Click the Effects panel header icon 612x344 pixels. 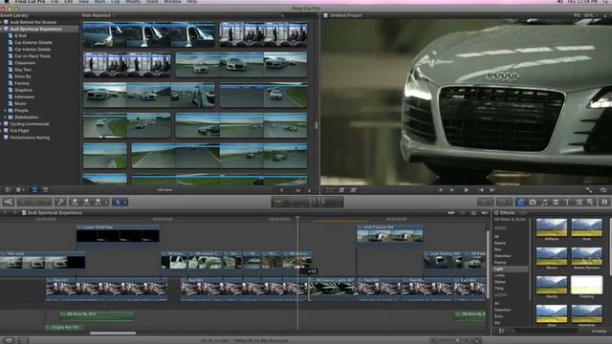tap(496, 213)
